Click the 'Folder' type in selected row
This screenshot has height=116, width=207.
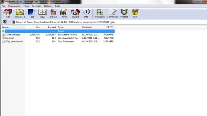coord(61,31)
